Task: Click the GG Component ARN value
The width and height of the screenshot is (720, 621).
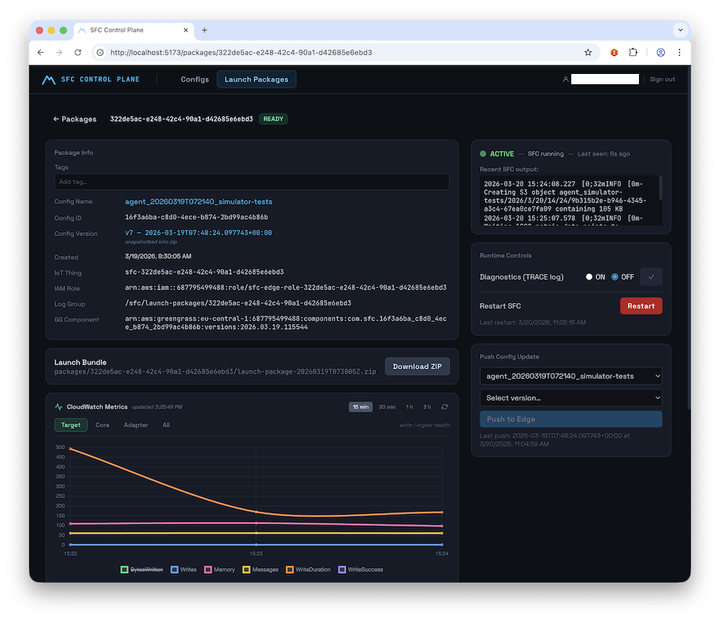Action: 286,323
